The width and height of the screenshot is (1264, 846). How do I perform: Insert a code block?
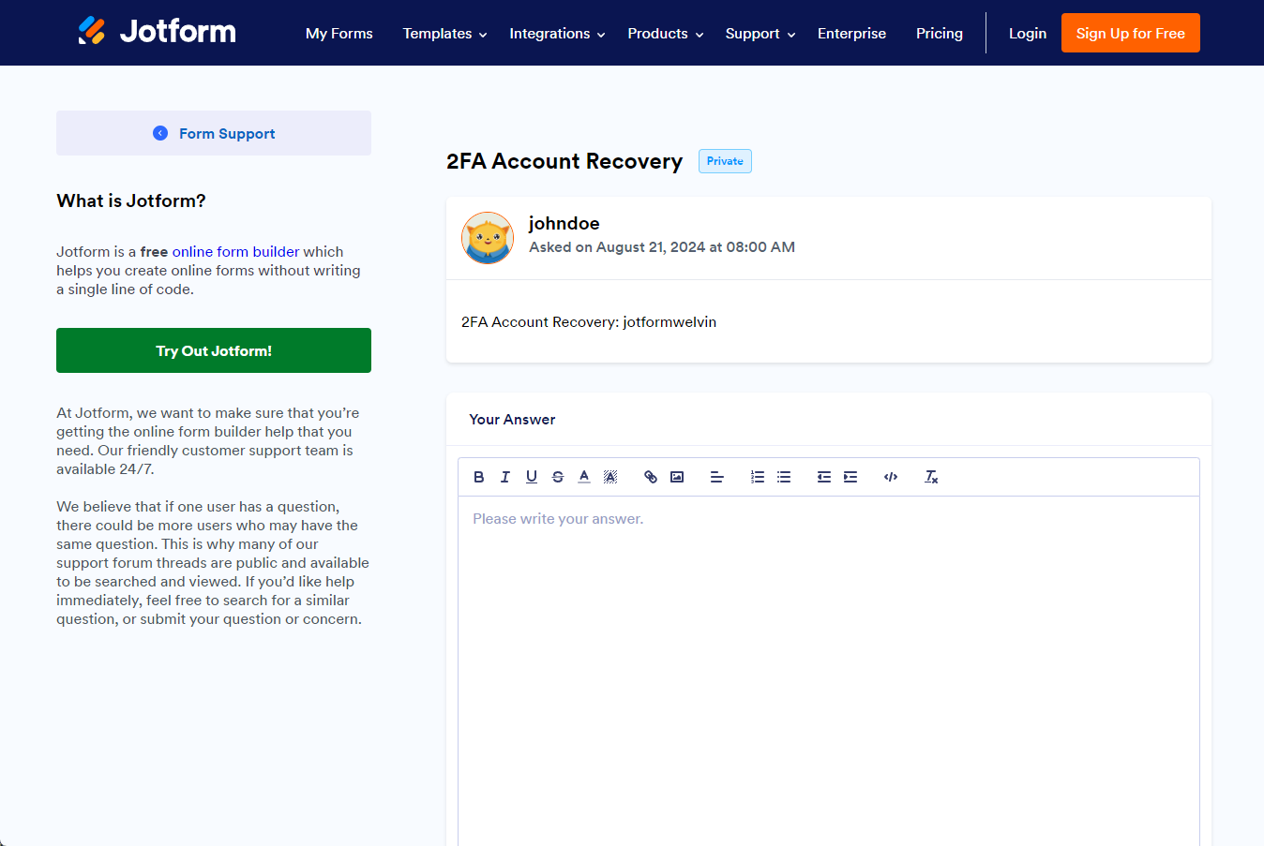891,477
